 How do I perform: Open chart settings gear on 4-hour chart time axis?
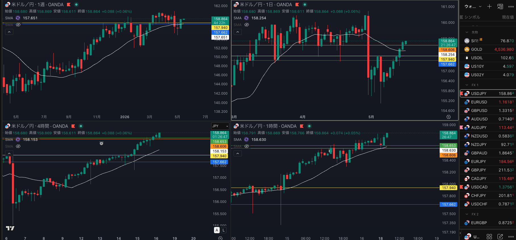point(220,238)
